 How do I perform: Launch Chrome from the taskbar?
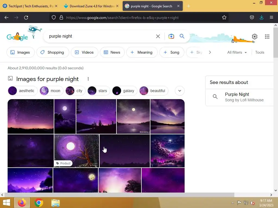tap(39, 203)
